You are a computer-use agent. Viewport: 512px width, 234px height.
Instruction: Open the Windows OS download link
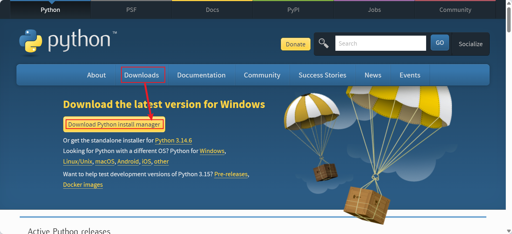coord(212,151)
